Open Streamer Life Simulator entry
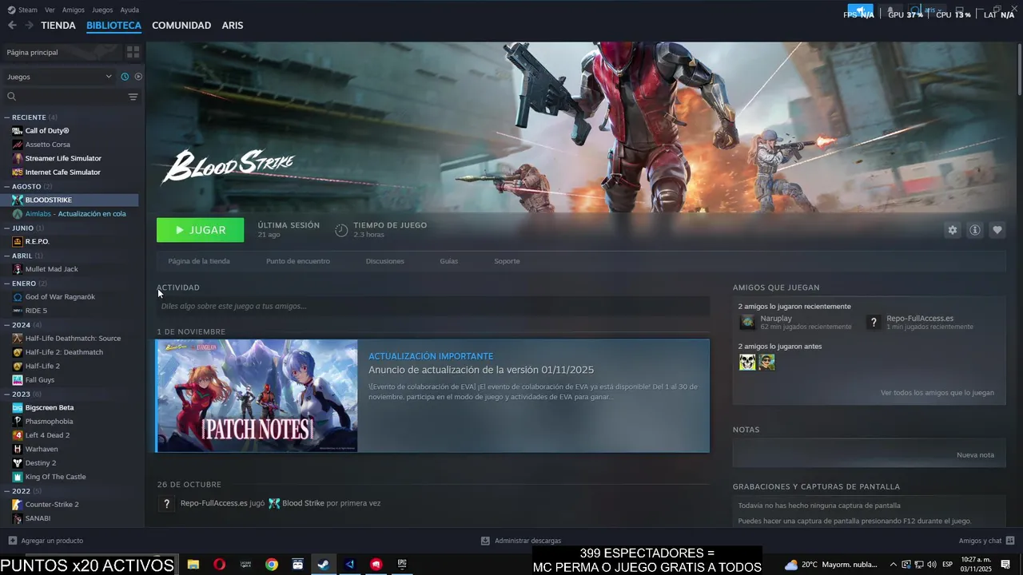This screenshot has height=575, width=1023. (63, 158)
